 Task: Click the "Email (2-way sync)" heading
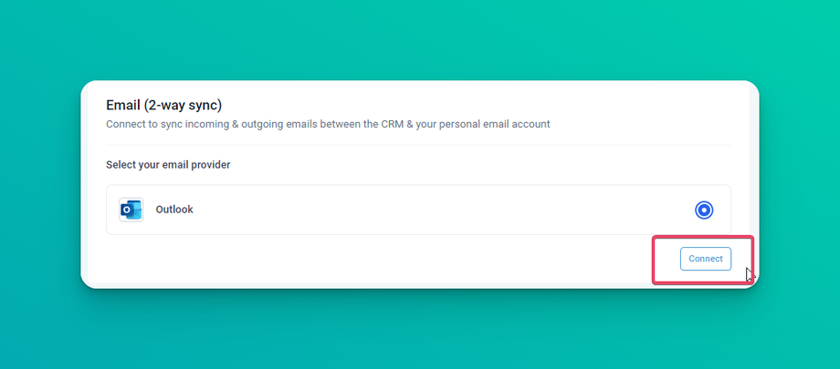[x=163, y=105]
